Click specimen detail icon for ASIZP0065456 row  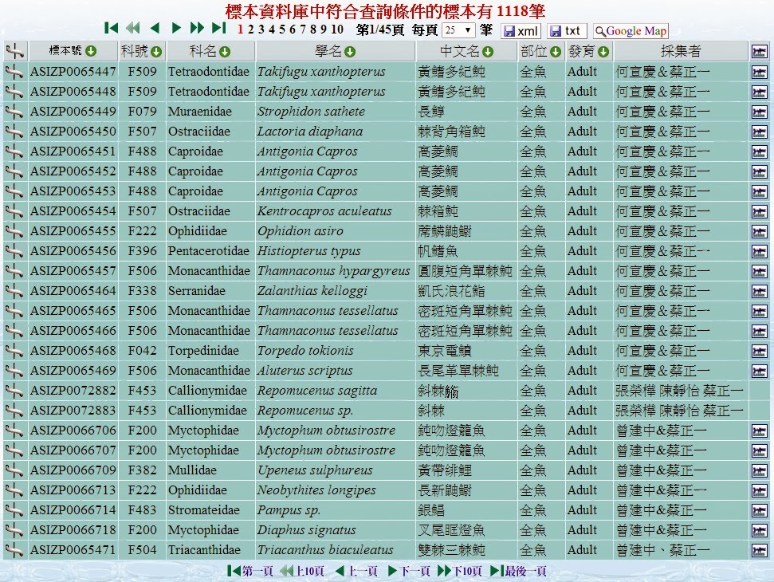(x=14, y=251)
